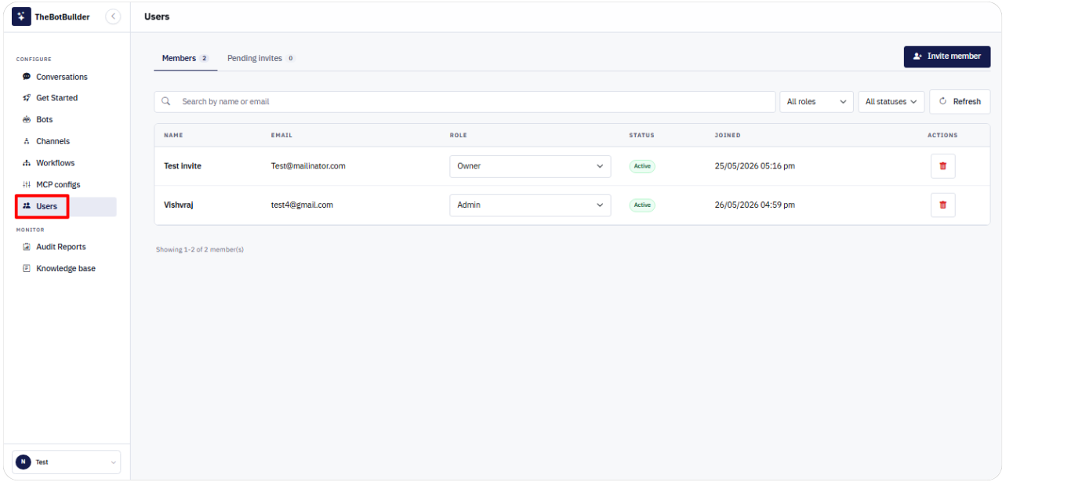This screenshot has width=1071, height=482.
Task: Click the Showing 1-2 of 2 member(s) text
Action: pyautogui.click(x=200, y=249)
